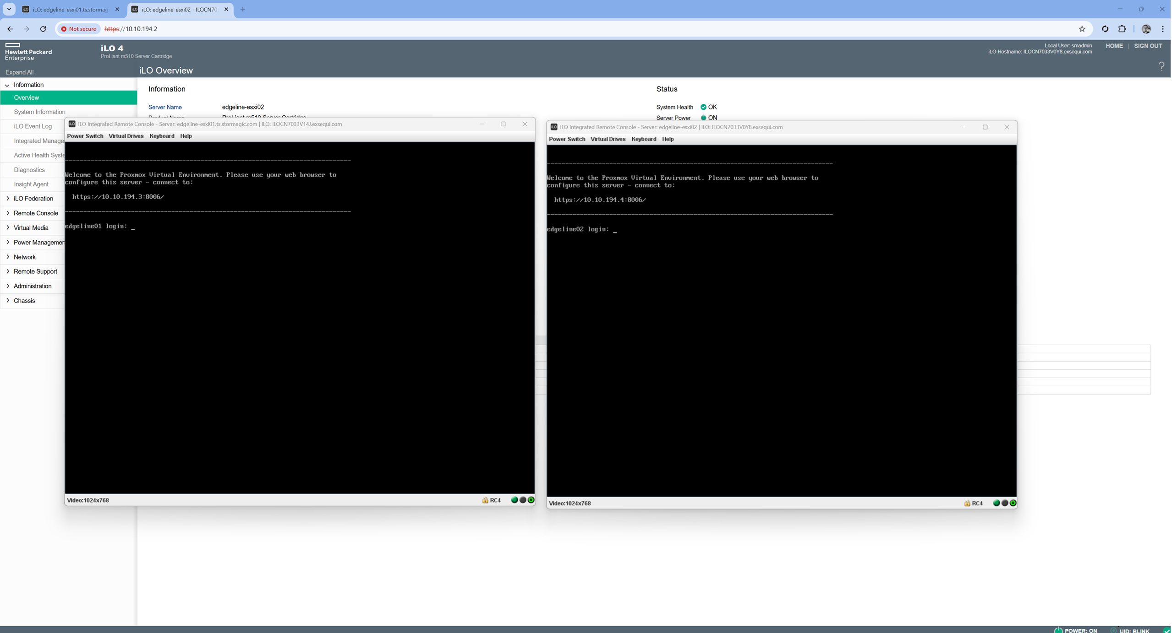This screenshot has height=633, width=1172.
Task: Click the iLO app icon in esxi01 console title bar
Action: click(72, 124)
